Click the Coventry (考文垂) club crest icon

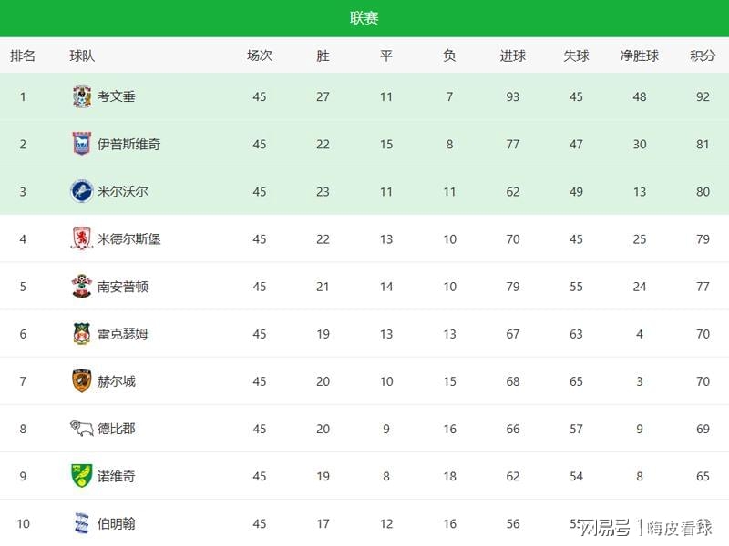coord(82,96)
